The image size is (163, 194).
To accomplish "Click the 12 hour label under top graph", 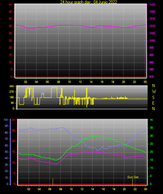I will [80, 82].
